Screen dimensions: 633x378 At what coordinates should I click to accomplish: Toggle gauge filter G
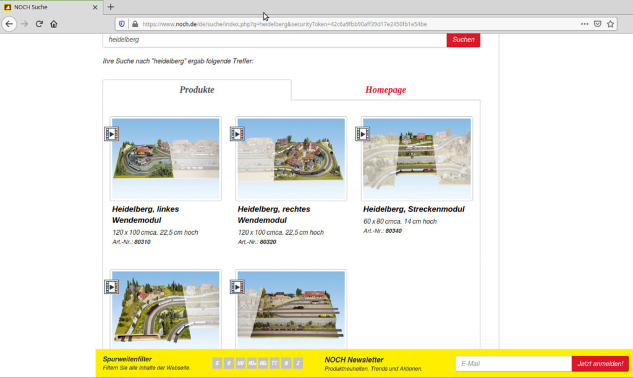click(217, 363)
